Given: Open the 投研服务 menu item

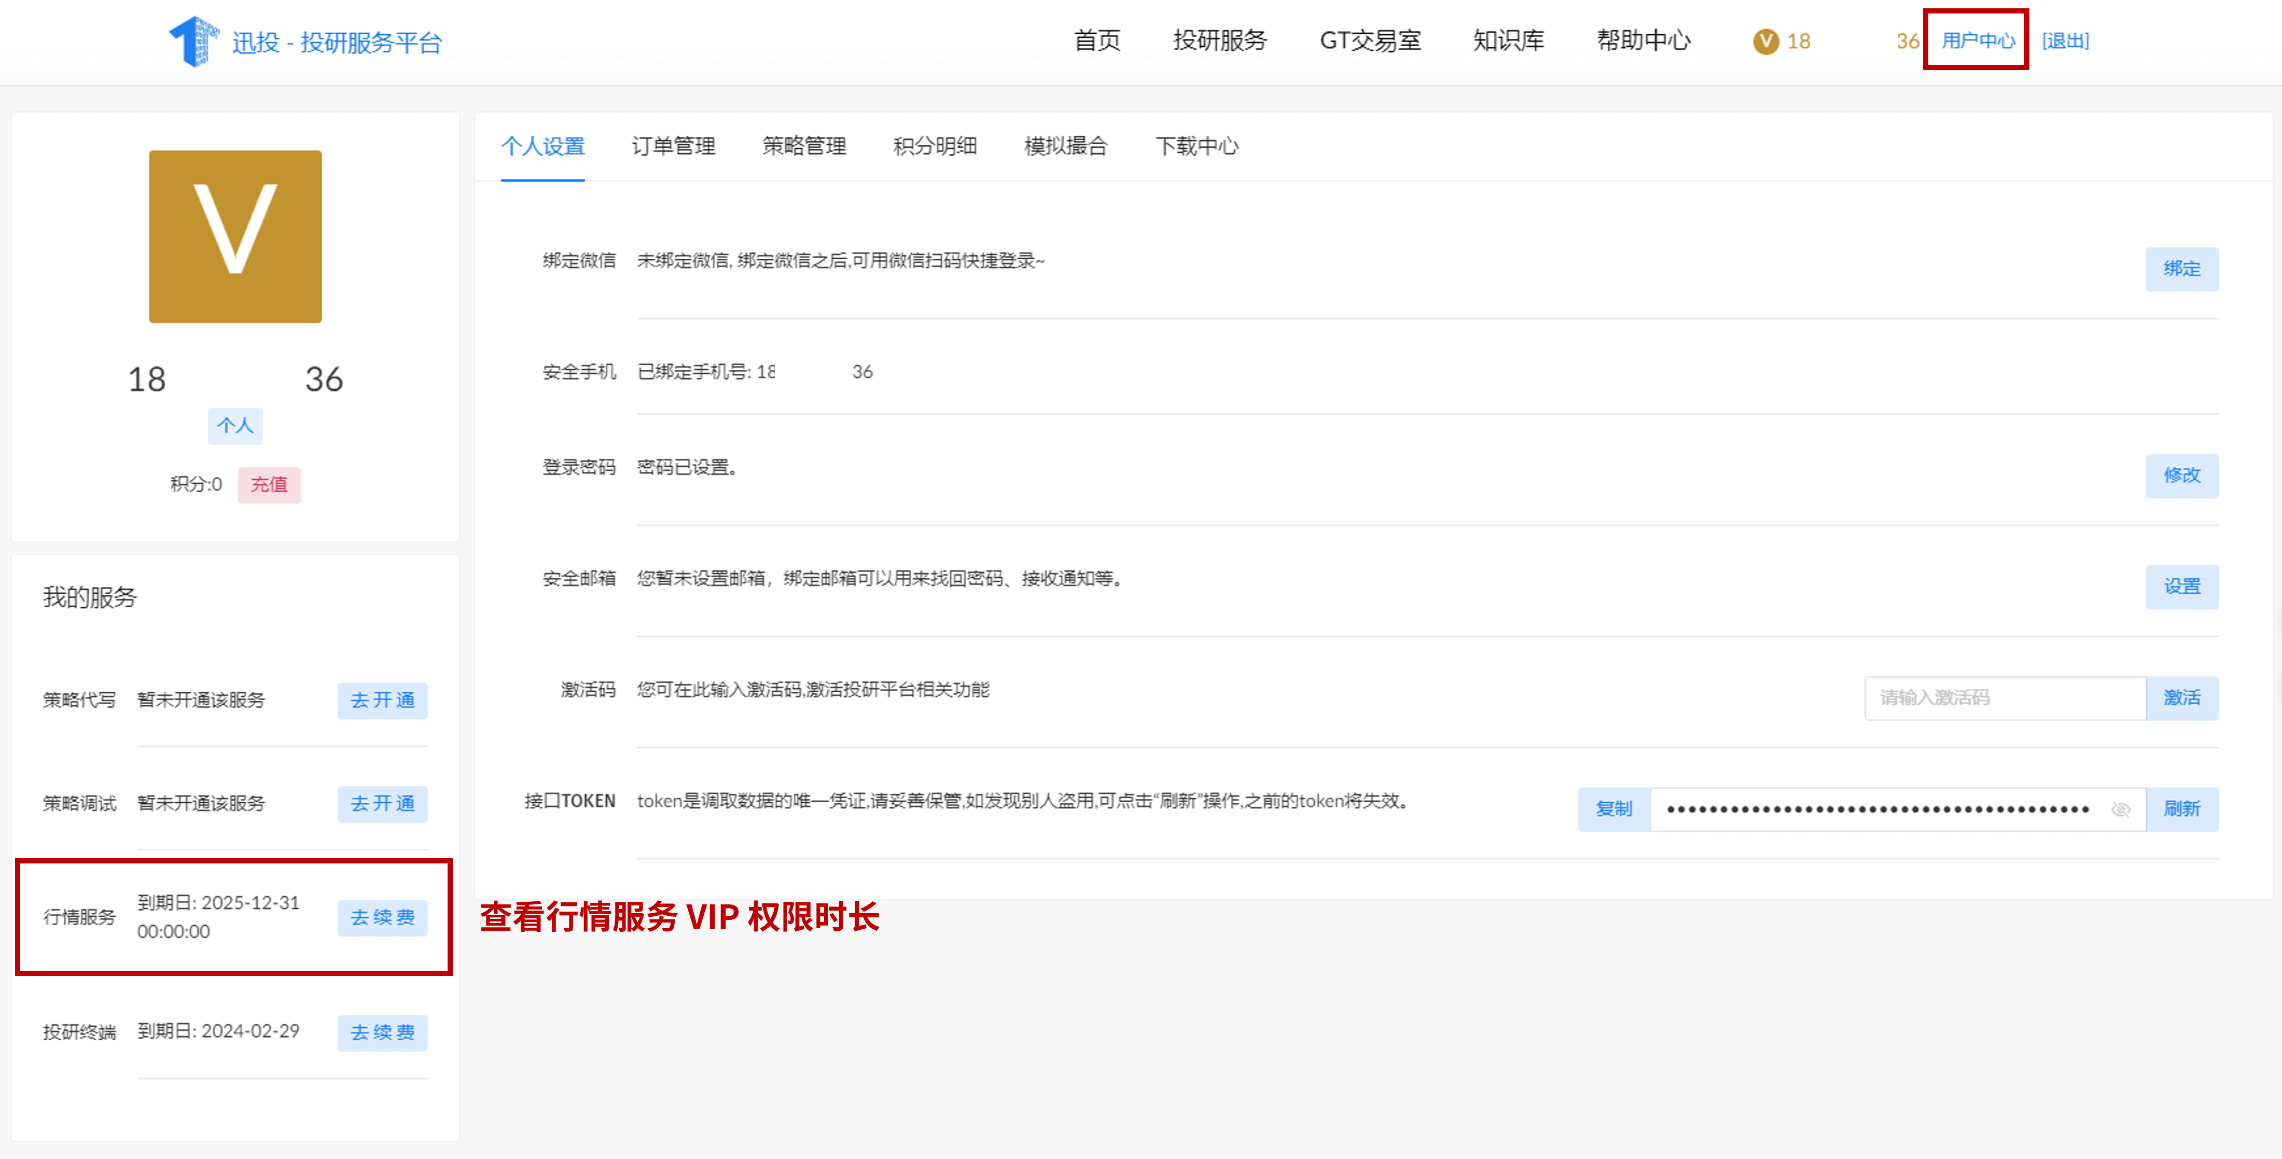Looking at the screenshot, I should click(x=1220, y=41).
